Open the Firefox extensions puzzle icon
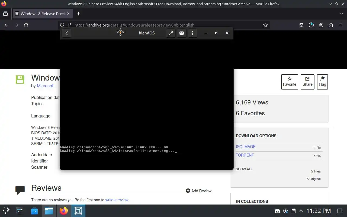This screenshot has height=217, width=347. [x=331, y=25]
